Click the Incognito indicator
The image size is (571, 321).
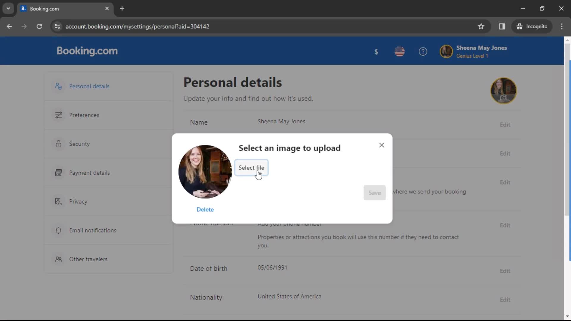point(532,26)
